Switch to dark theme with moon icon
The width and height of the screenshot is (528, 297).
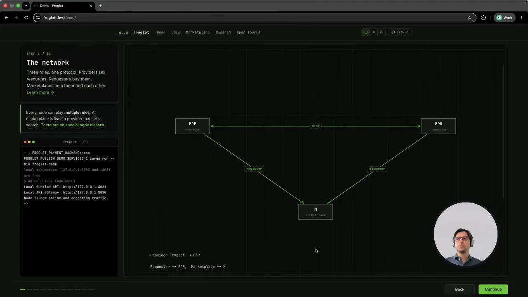(x=382, y=32)
